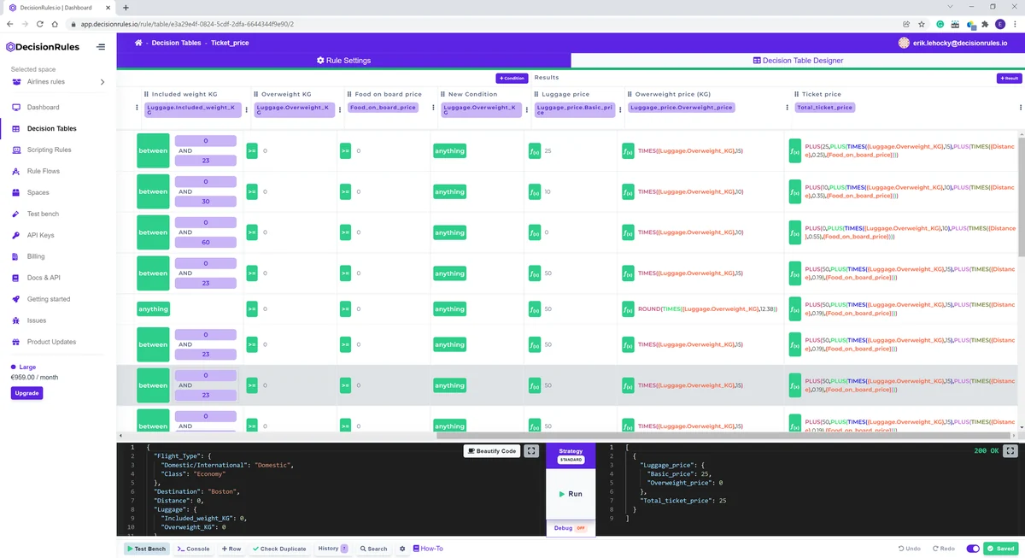This screenshot has height=558, width=1025.
Task: Add a new row with + Row
Action: (231, 549)
